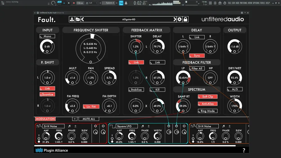The image size is (281, 158).
Task: Open the EDIT menu
Action: point(234,3)
